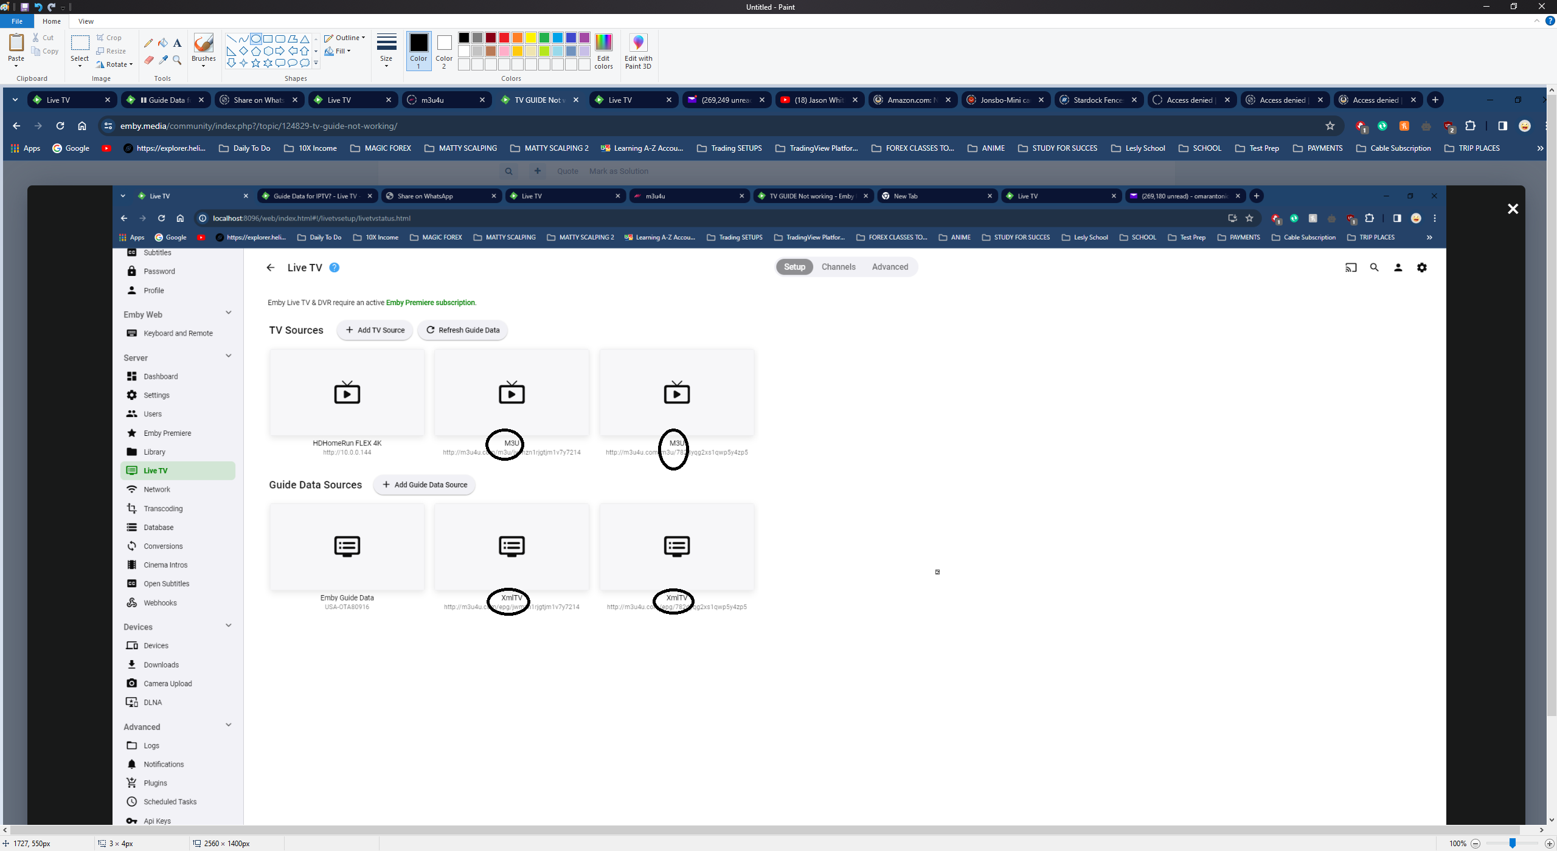Switch to the Channels tab in Emby

[838, 266]
